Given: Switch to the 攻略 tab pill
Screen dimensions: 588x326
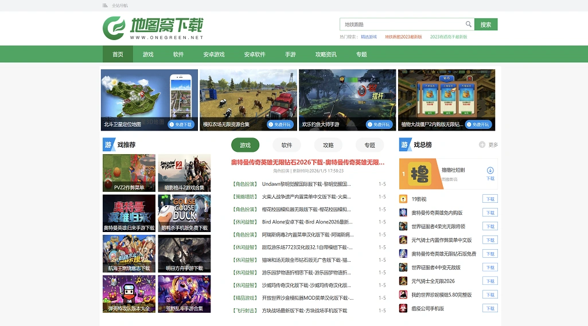Looking at the screenshot, I should tap(329, 145).
